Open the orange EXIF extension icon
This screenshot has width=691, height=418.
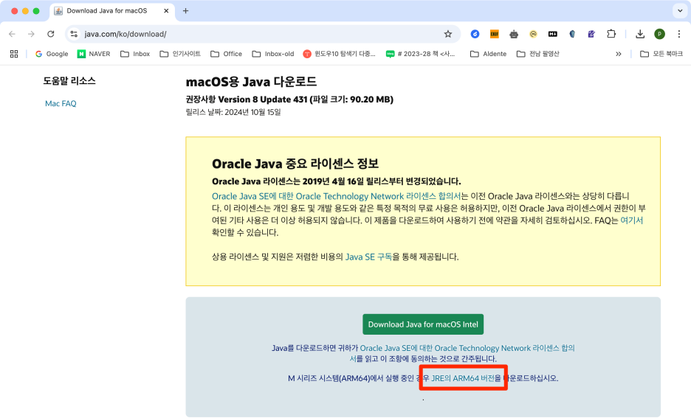(494, 34)
